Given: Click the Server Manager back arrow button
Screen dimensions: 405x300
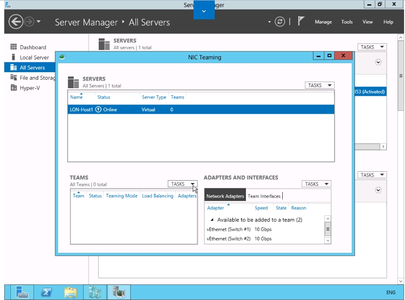Looking at the screenshot, I should [x=16, y=22].
